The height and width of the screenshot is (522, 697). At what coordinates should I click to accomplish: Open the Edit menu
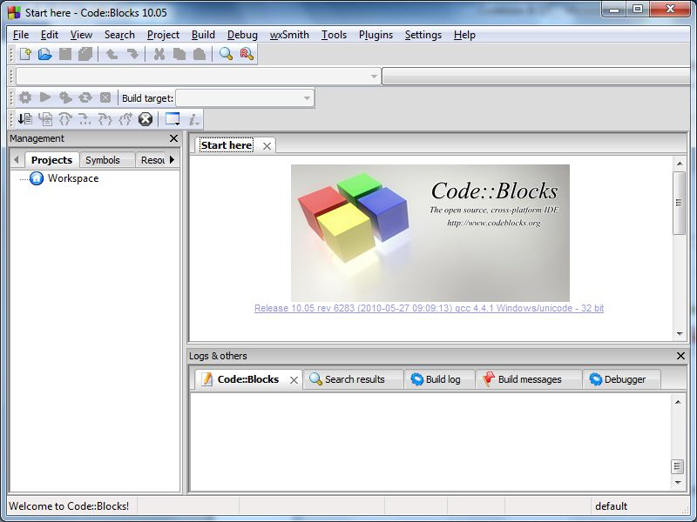[x=50, y=35]
